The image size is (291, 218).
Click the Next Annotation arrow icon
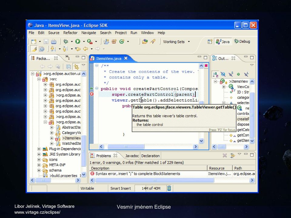[53, 49]
